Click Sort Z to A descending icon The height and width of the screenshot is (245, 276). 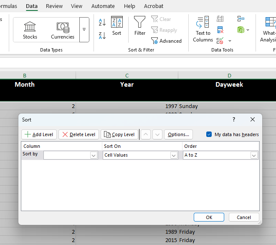102,36
